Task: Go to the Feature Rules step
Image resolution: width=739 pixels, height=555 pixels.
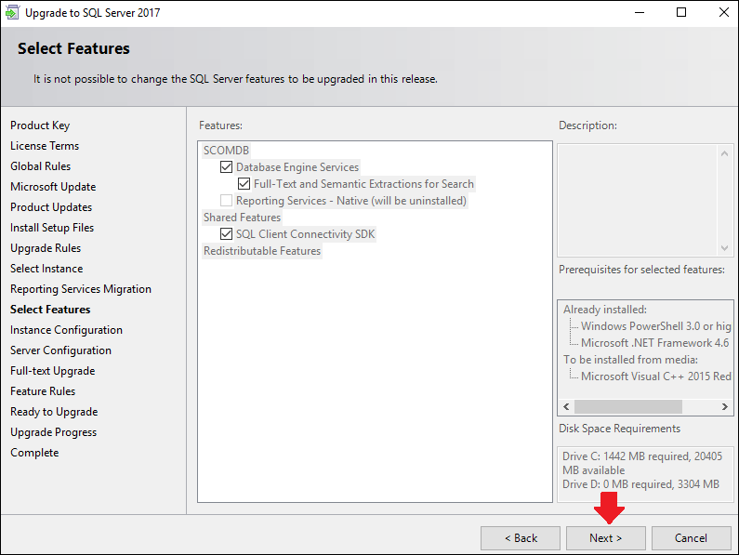Action: (x=43, y=391)
